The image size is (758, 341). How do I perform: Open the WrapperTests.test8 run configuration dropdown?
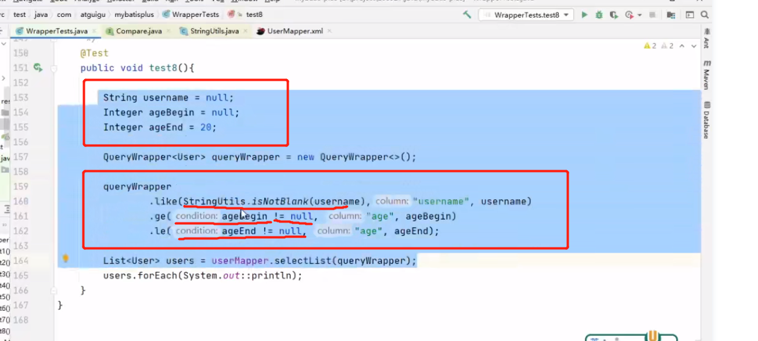(x=526, y=15)
